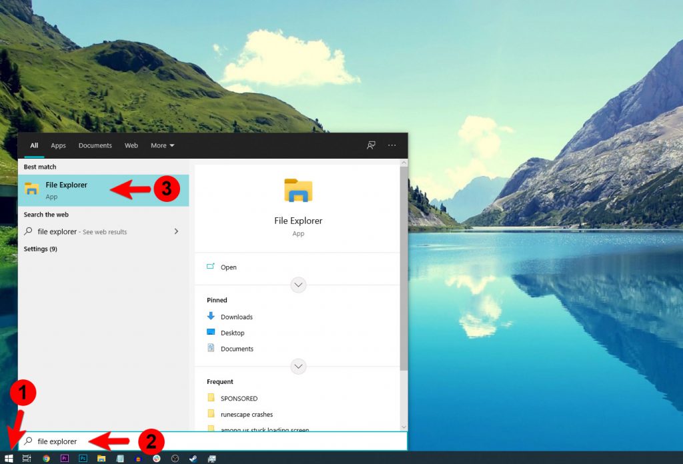Open the search options ellipsis menu
683x464 pixels.
pyautogui.click(x=392, y=145)
